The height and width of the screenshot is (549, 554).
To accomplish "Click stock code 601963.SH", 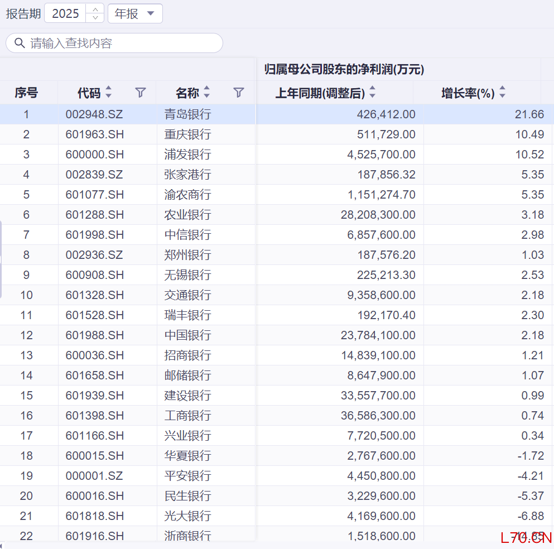I will [94, 134].
